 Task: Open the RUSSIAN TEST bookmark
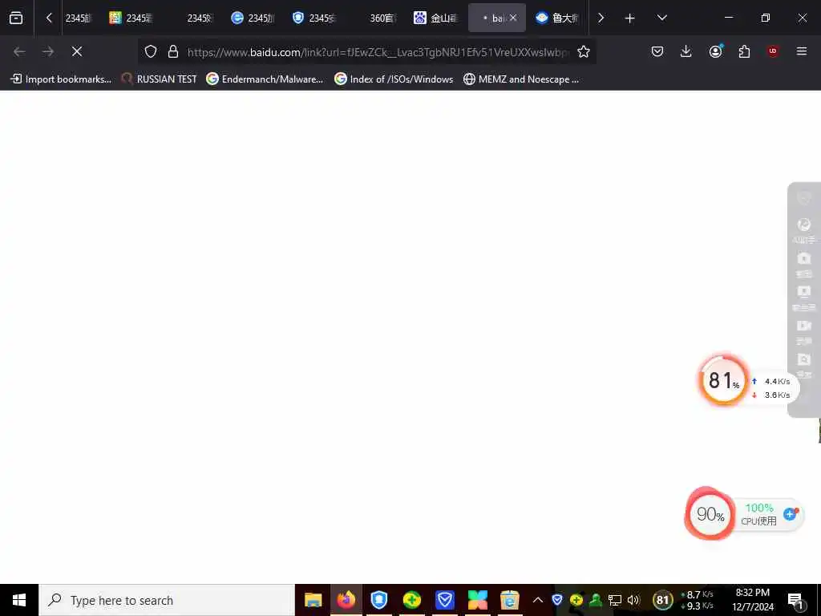(160, 79)
